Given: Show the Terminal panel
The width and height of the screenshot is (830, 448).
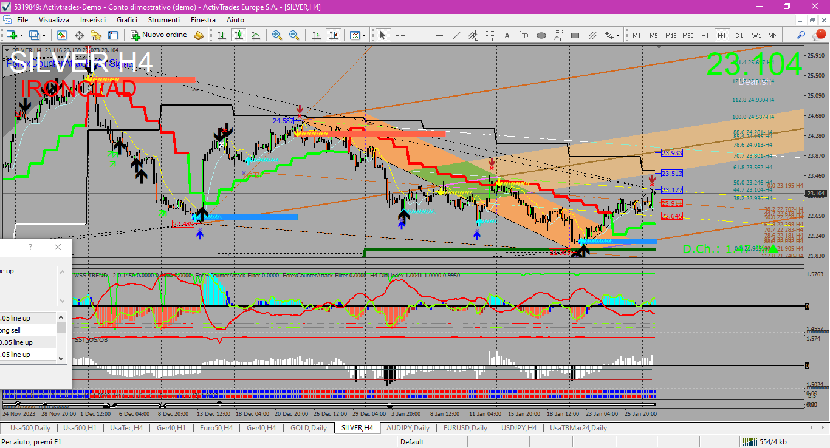Looking at the screenshot, I should click(x=113, y=35).
